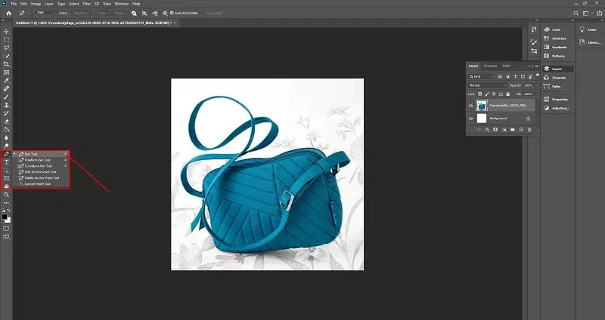Image resolution: width=605 pixels, height=320 pixels.
Task: Collapse the Layers panel double arrows
Action: pos(529,66)
